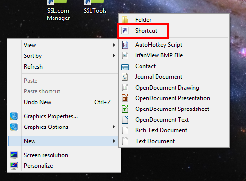
Task: Select the Shortcut icon in New submenu
Action: pyautogui.click(x=125, y=31)
